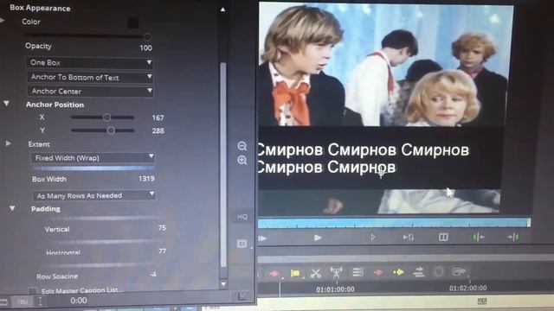Viewport: 554px width, 311px height.
Task: Click the keyframe graph icon at panel bottom-right
Action: pos(242,296)
